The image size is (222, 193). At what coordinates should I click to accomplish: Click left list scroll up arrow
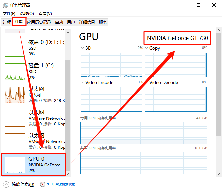point(68,32)
